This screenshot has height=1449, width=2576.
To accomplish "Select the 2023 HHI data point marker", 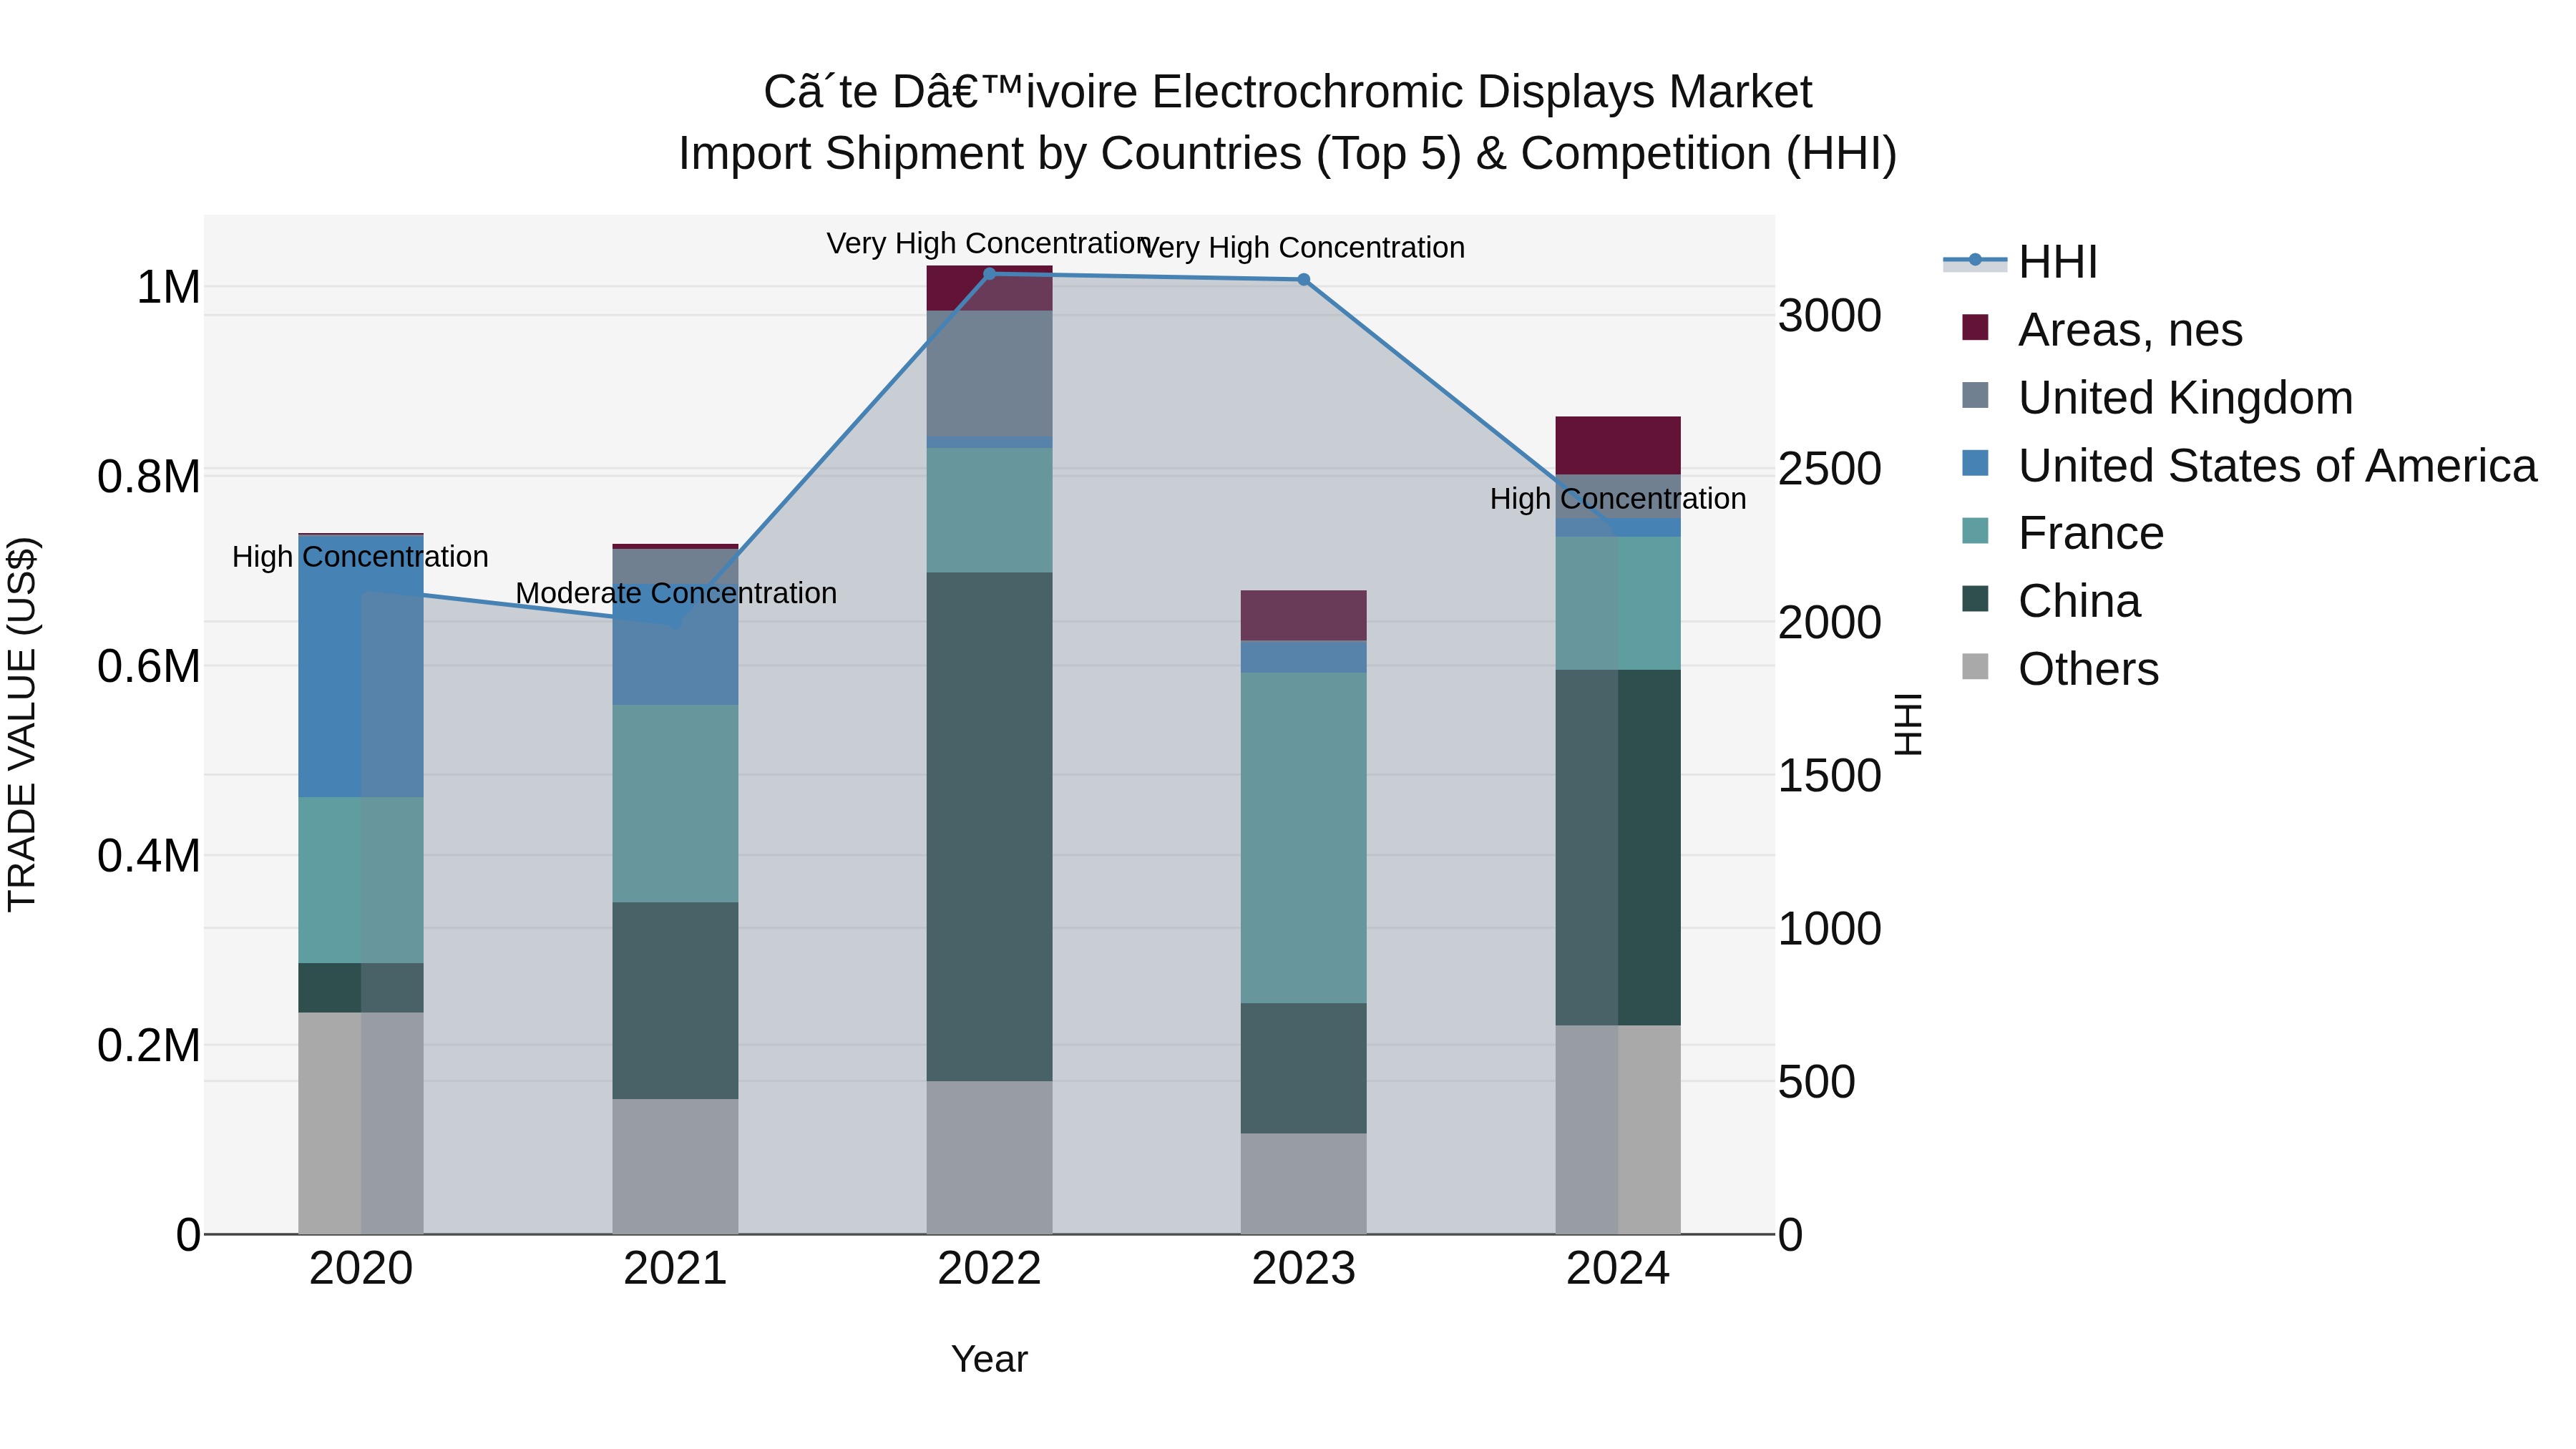I will pyautogui.click(x=1304, y=280).
